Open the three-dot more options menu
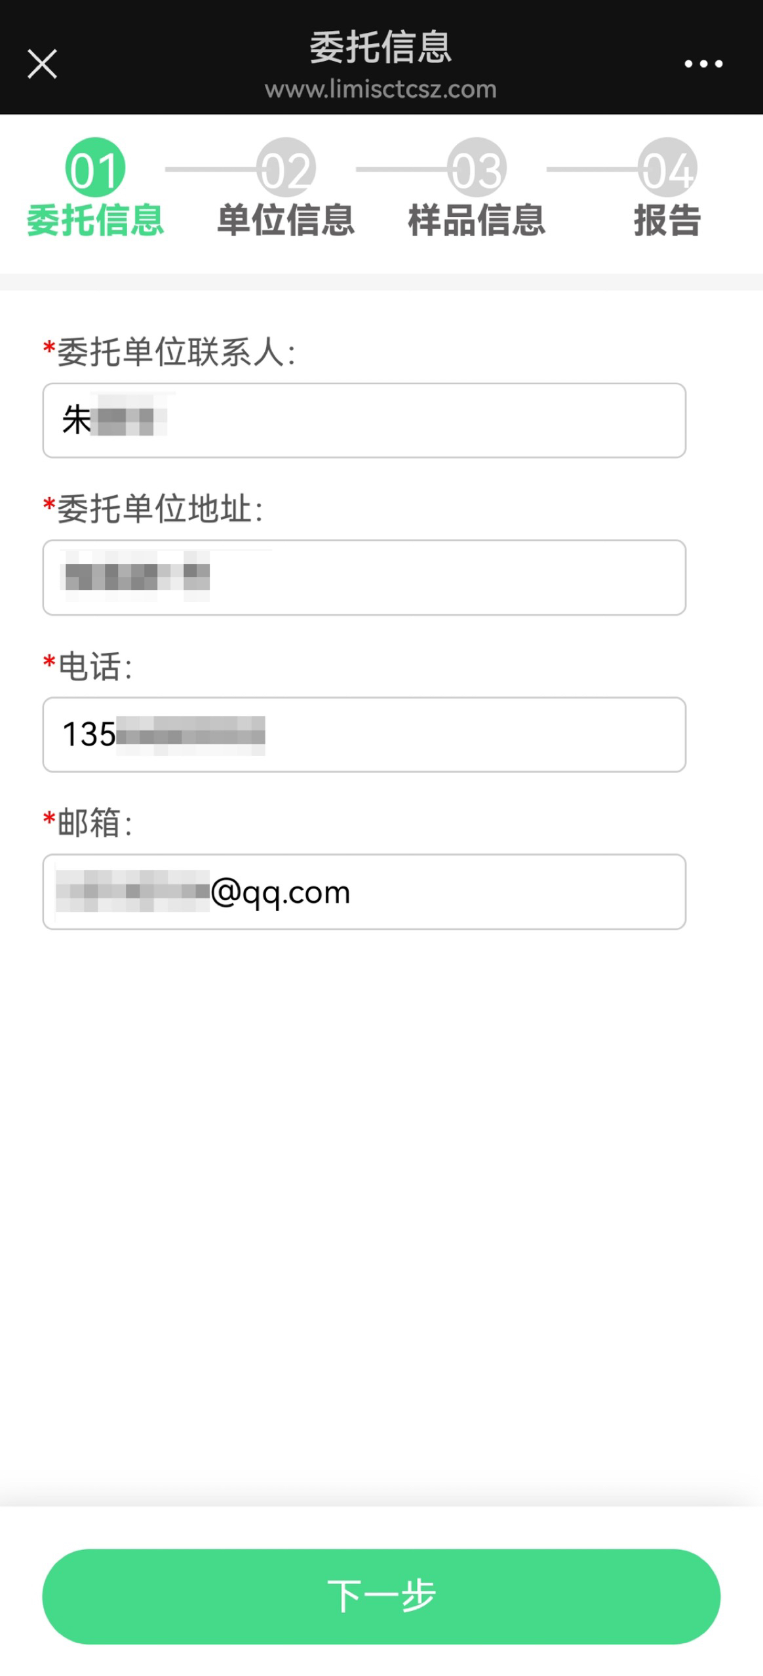The image size is (763, 1676). (703, 64)
